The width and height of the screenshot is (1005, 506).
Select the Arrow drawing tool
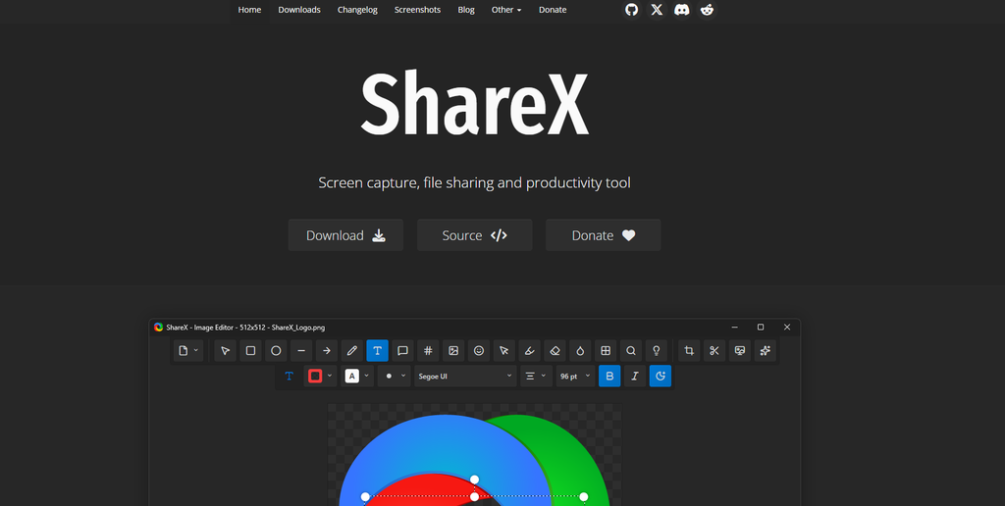click(326, 350)
